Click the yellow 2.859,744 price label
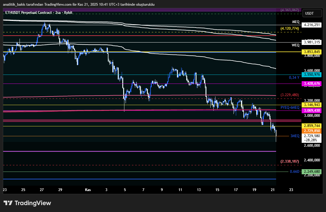 (x=311, y=126)
